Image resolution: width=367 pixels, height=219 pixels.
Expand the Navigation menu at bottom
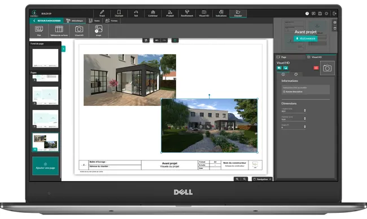[262, 179]
